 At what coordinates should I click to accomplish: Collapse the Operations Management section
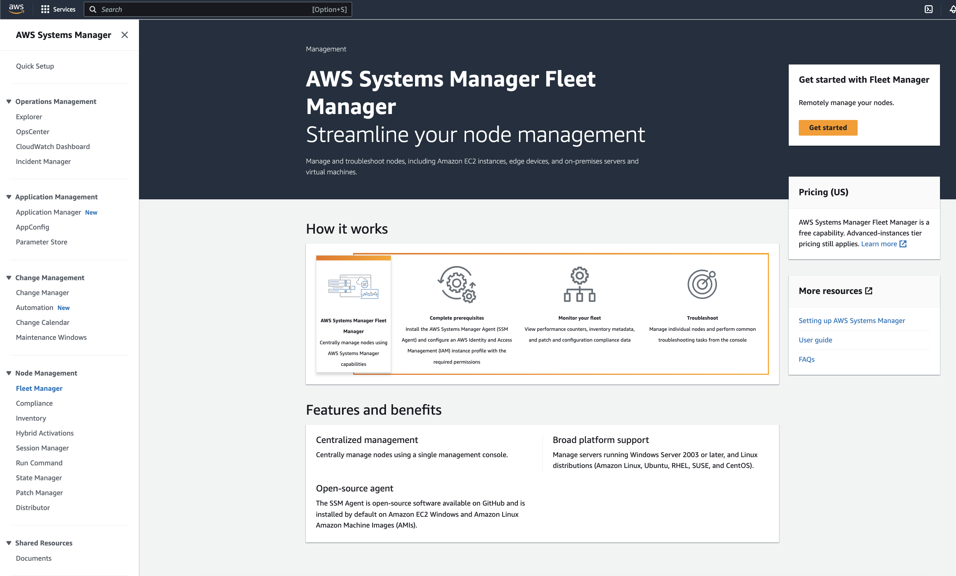tap(9, 102)
